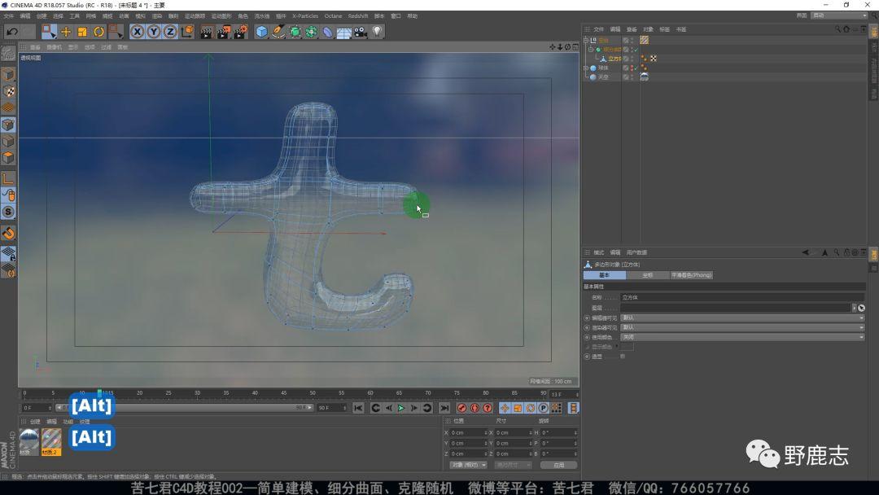
Task: Open the 编辑器可见 dropdown in attributes
Action: point(741,318)
